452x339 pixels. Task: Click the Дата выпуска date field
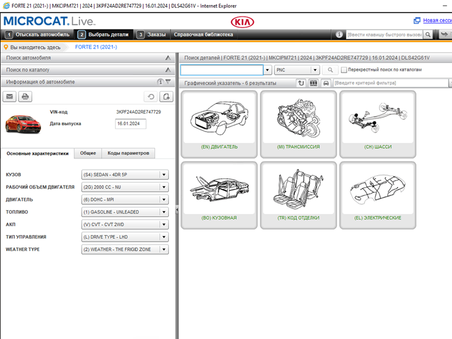131,124
